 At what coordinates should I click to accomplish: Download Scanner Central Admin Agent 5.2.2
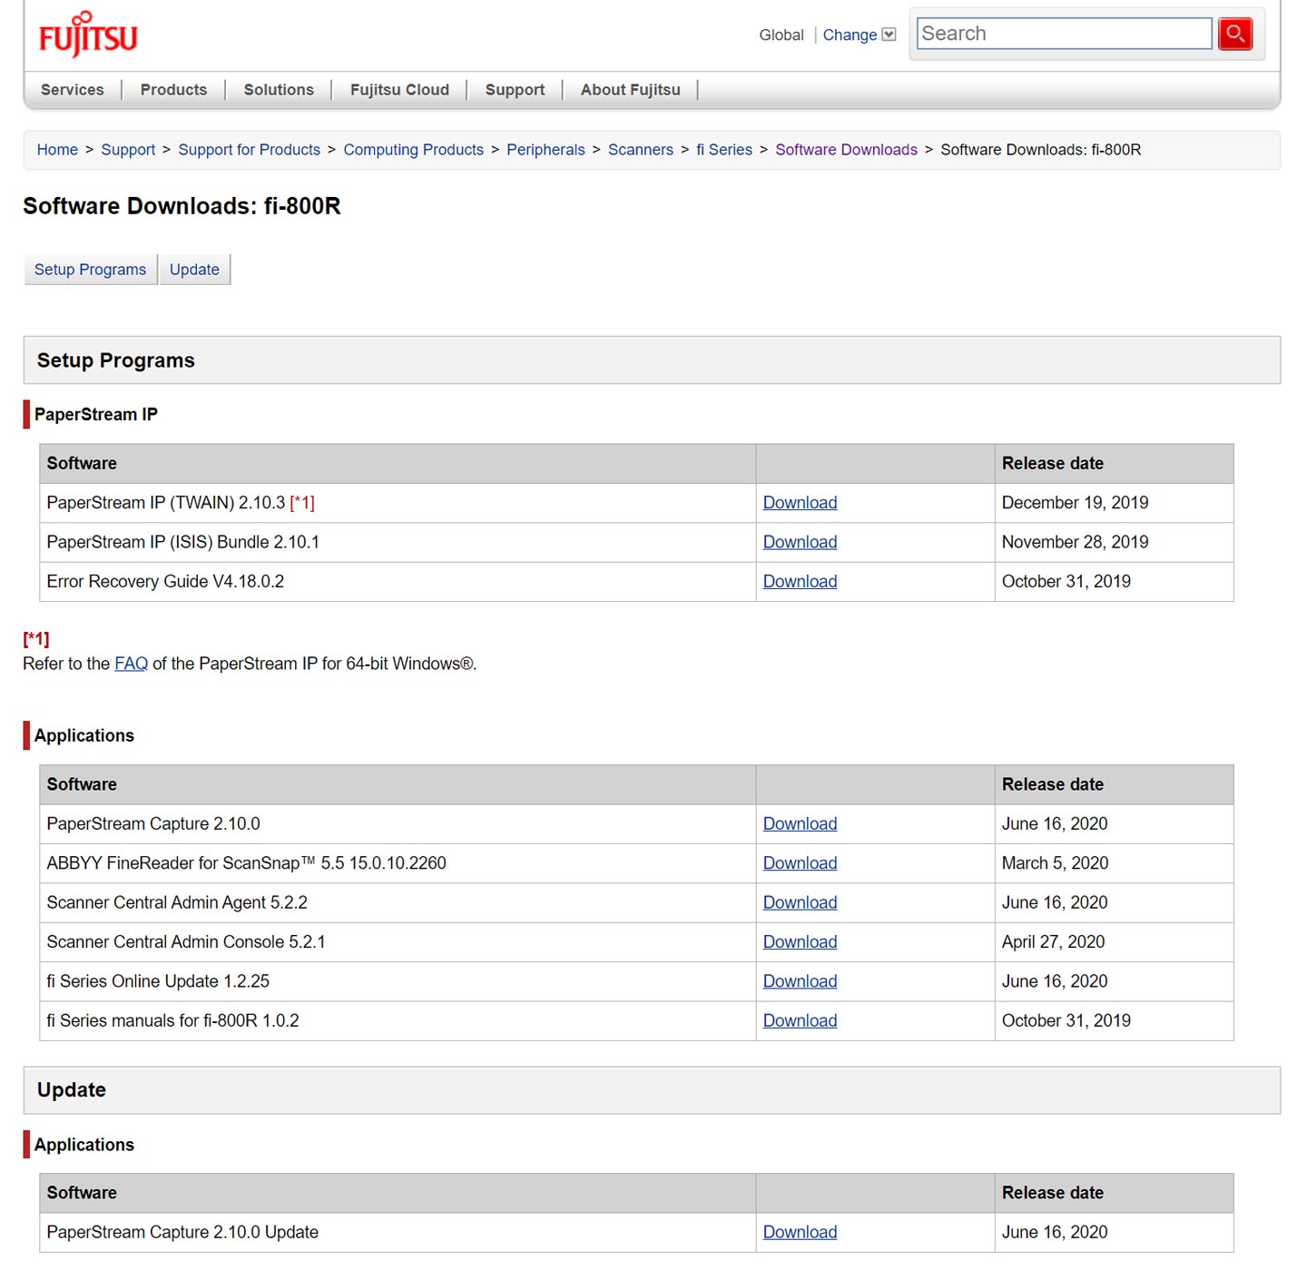[x=800, y=903]
